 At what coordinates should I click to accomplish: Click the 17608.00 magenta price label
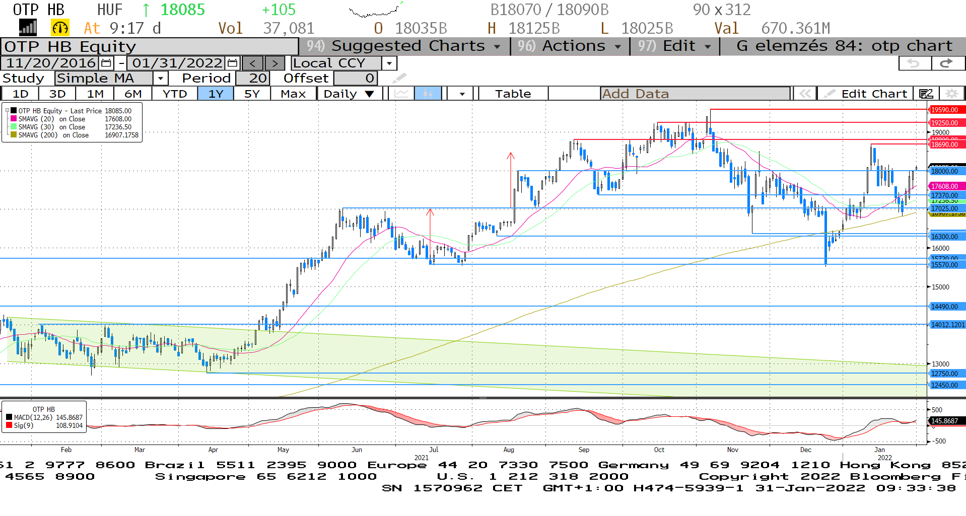pos(947,186)
